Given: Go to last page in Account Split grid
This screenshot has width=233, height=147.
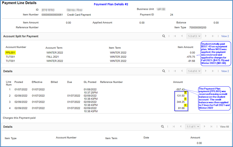Looking at the screenshot, I should click(x=213, y=36).
